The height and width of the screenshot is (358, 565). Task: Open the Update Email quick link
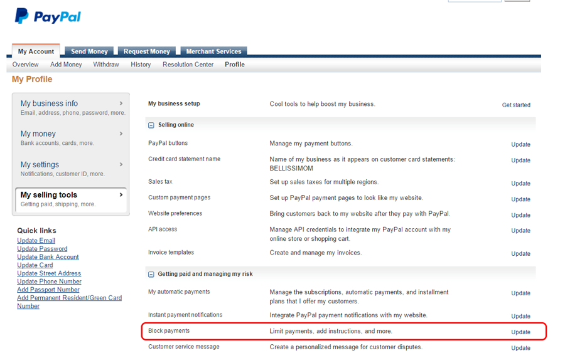(36, 240)
